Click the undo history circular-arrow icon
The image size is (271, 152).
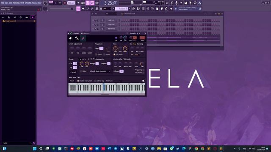pyautogui.click(x=167, y=3)
